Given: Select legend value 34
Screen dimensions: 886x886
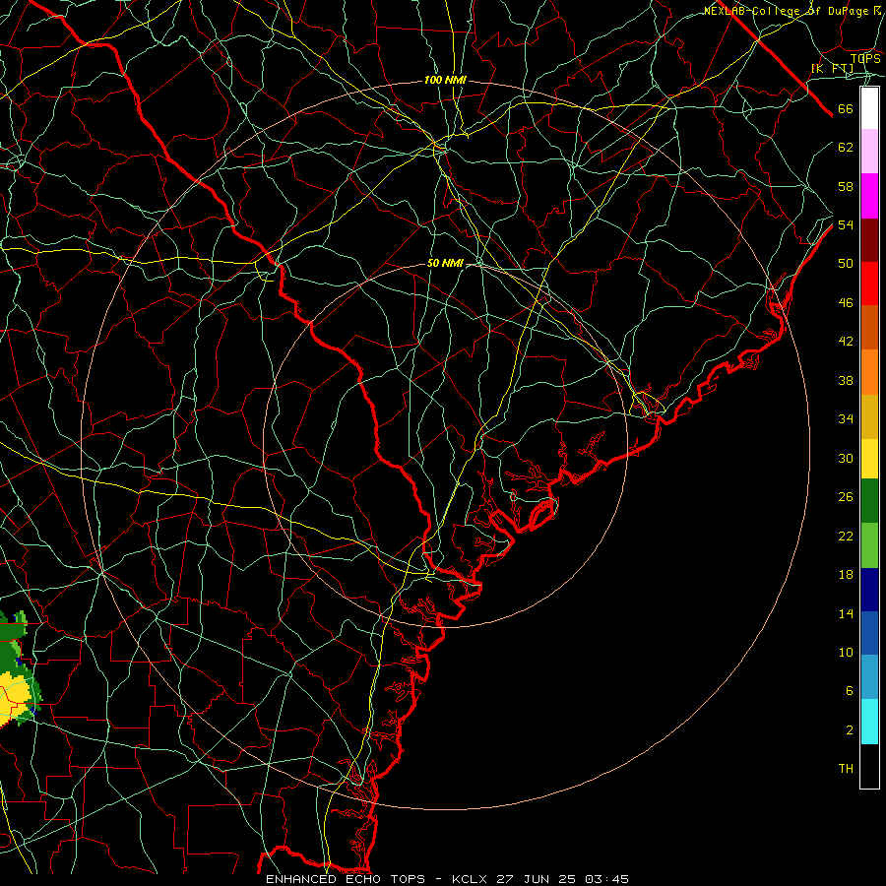Looking at the screenshot, I should (846, 419).
